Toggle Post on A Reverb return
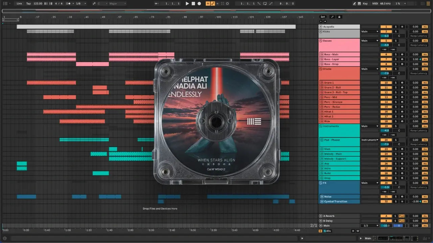The height and width of the screenshot is (243, 433). point(402,216)
